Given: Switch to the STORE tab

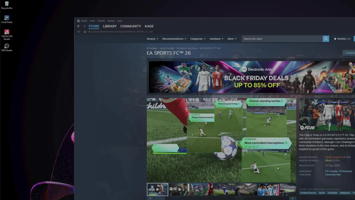Looking at the screenshot, I should [94, 26].
